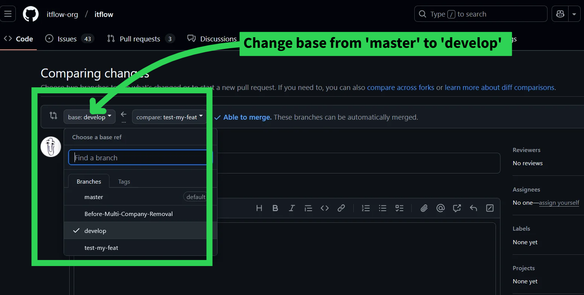Click the Comparing changes heading
The width and height of the screenshot is (584, 295).
point(95,73)
